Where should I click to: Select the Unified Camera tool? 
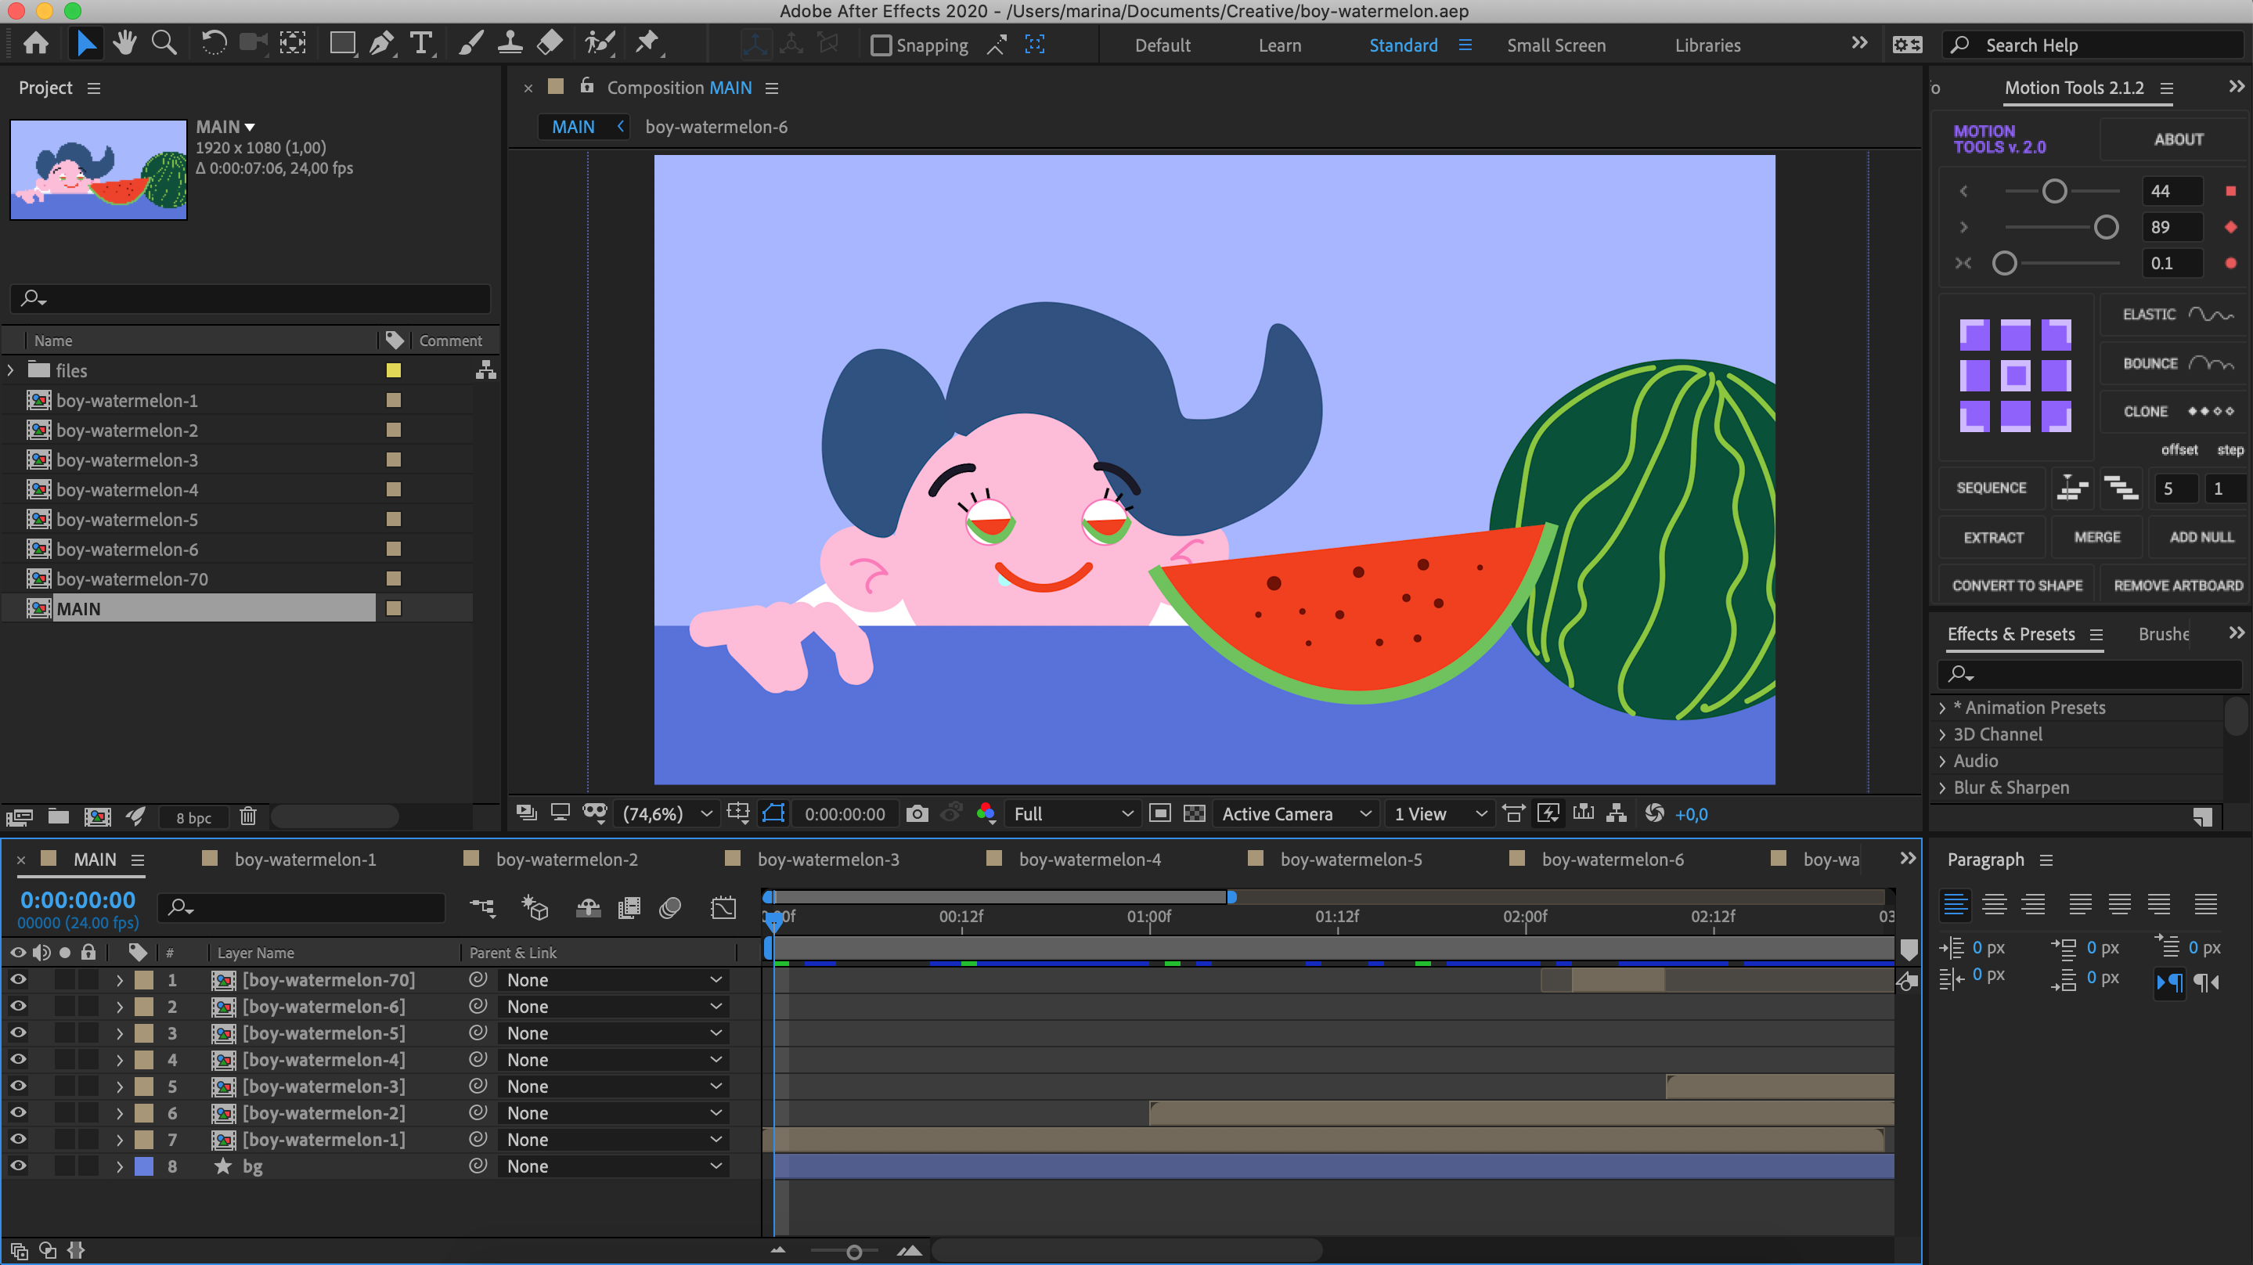pos(254,44)
